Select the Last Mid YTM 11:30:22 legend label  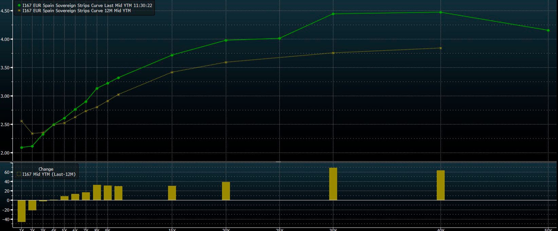pyautogui.click(x=87, y=6)
